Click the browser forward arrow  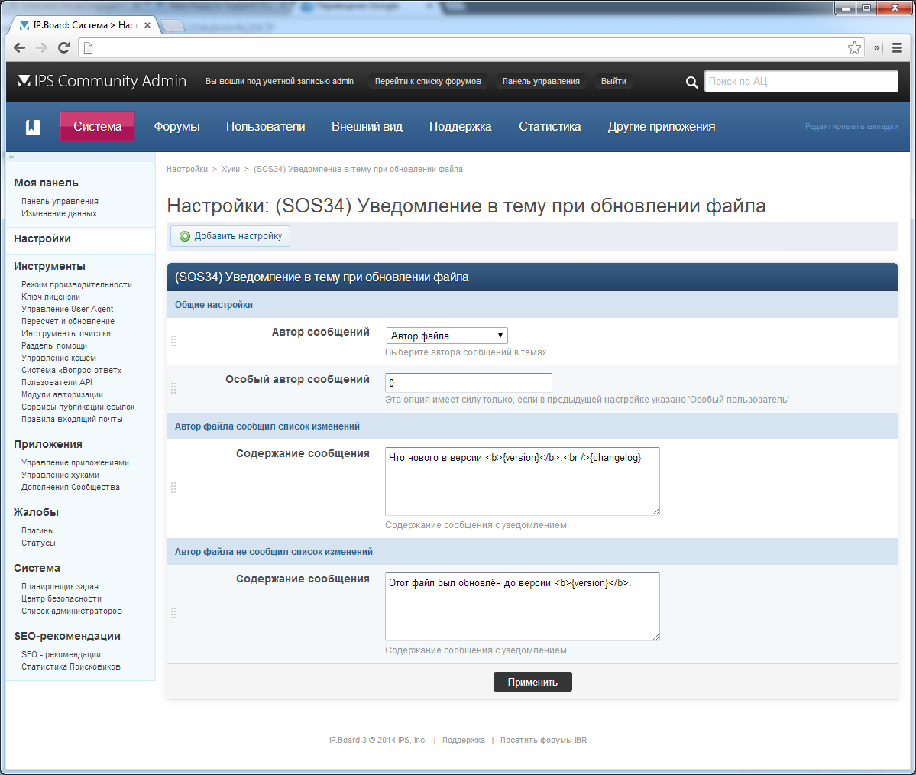(x=41, y=48)
